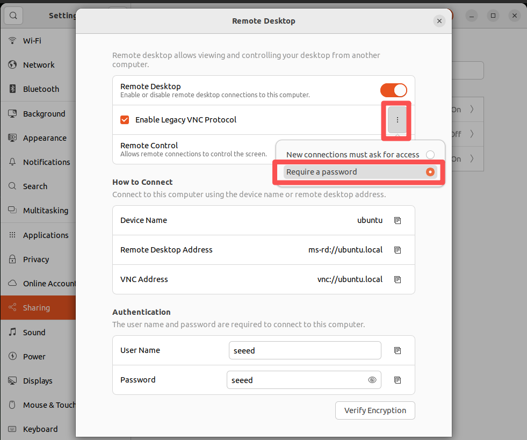527x440 pixels.
Task: Copy the Device Name to clipboard
Action: [398, 220]
